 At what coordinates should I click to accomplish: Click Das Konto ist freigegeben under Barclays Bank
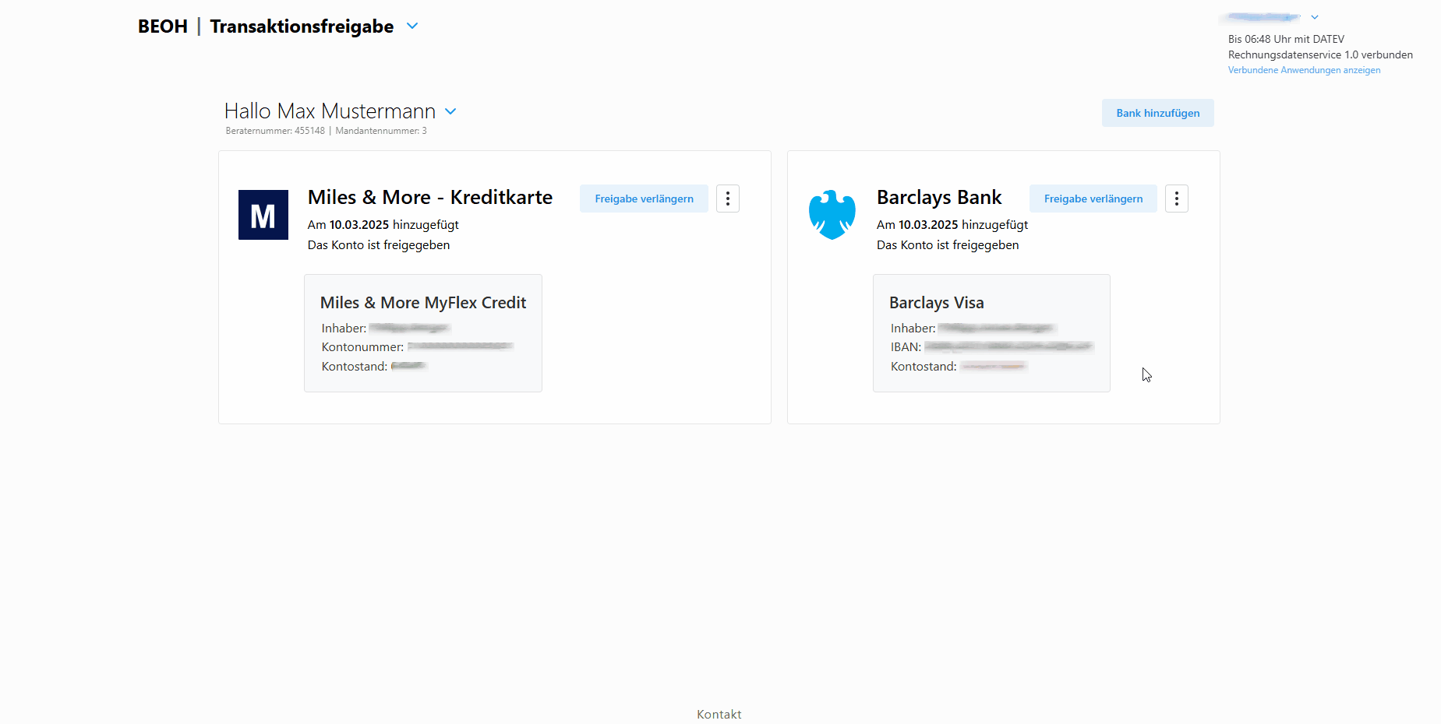[x=948, y=245]
